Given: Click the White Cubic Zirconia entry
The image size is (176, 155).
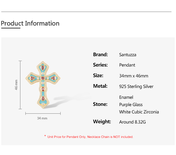Looking at the screenshot, I should pyautogui.click(x=139, y=112).
